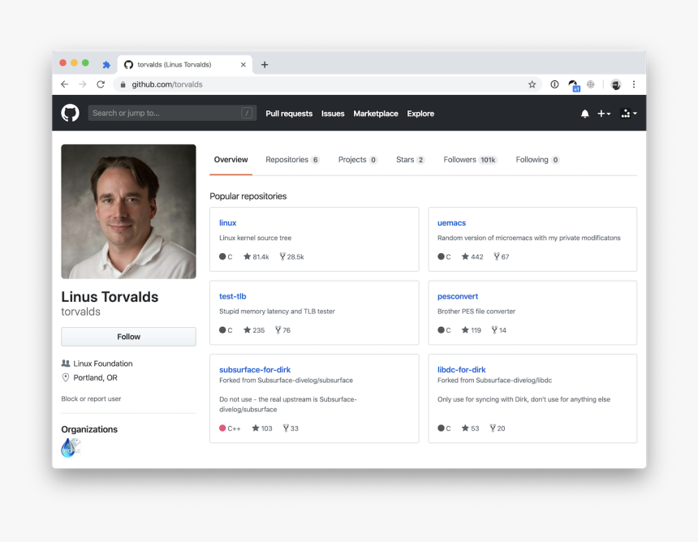Switch to the Followers tab

[x=470, y=160]
